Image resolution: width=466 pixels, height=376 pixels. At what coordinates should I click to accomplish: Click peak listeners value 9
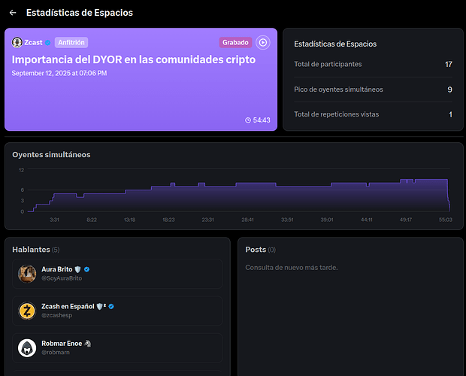coord(449,89)
